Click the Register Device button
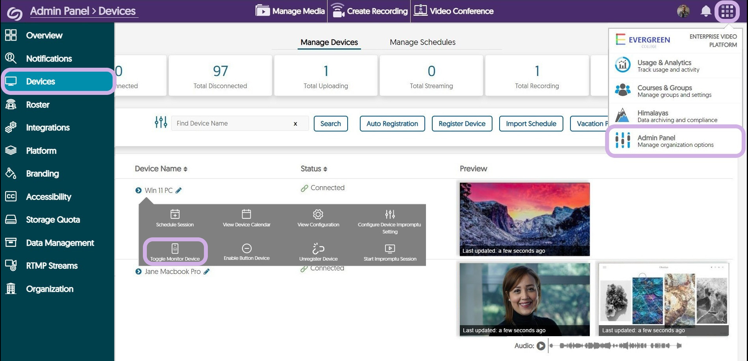This screenshot has height=361, width=748. 462,124
